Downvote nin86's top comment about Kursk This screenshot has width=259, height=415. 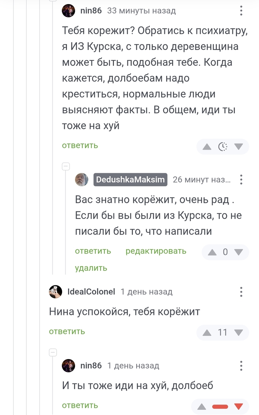click(239, 147)
